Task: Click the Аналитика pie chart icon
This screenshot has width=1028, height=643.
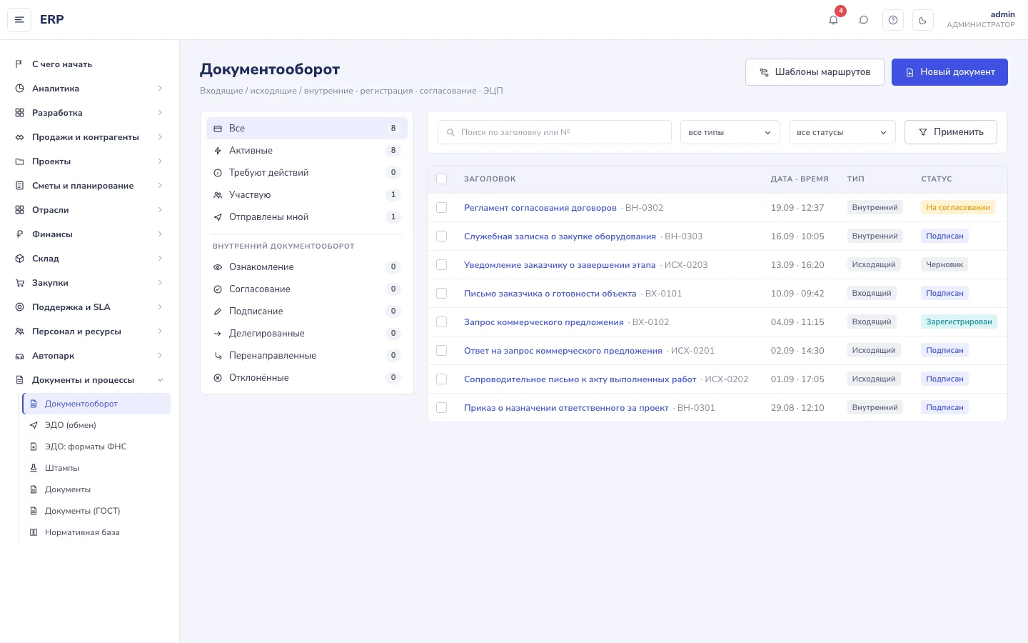Action: pyautogui.click(x=19, y=89)
